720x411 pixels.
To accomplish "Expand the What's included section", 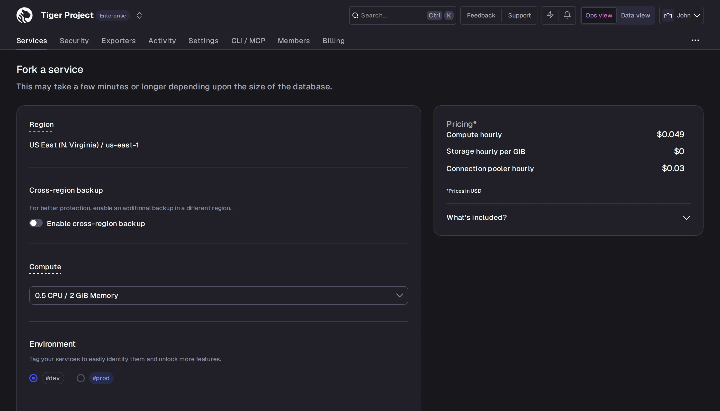I will click(x=568, y=217).
